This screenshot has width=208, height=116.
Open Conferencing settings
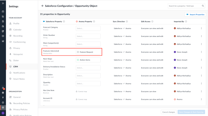tap(19, 42)
